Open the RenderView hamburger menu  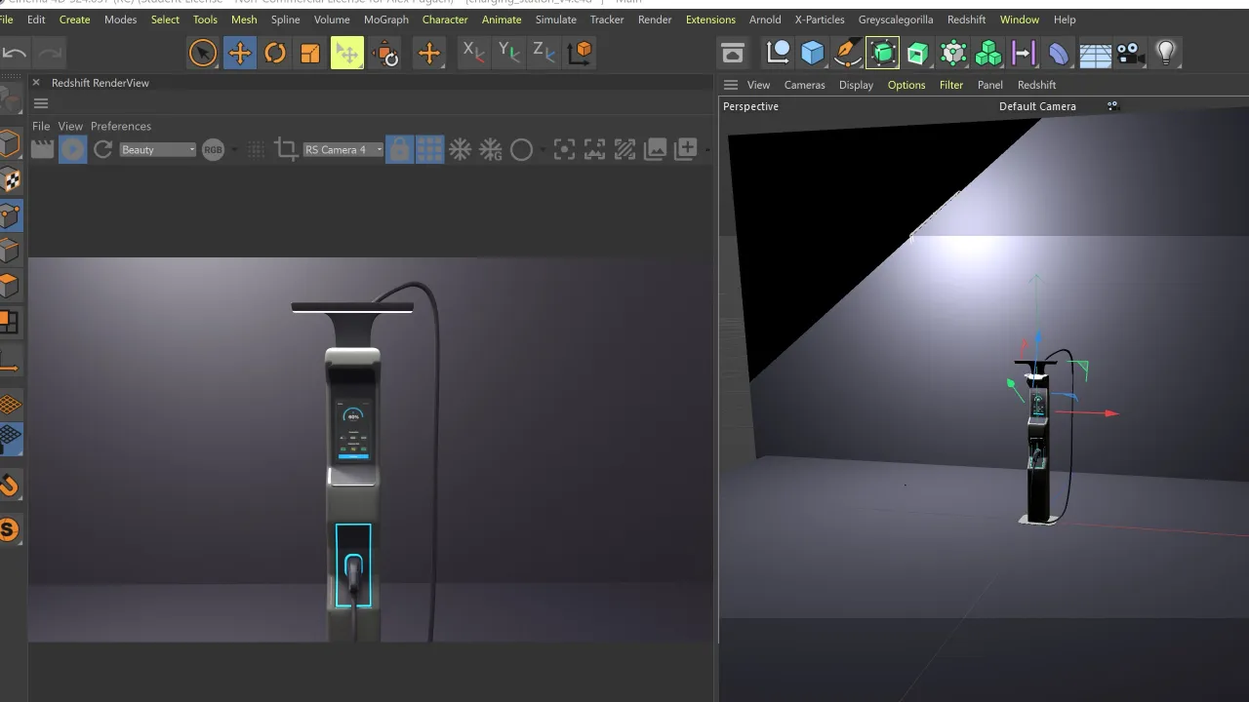41,103
